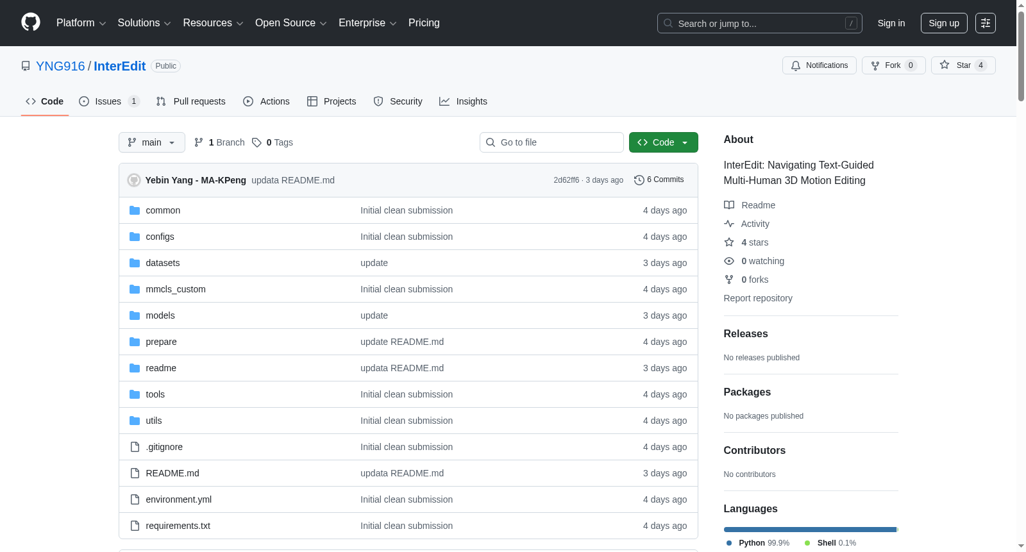Click the .gitignore file icon
Image resolution: width=1026 pixels, height=552 pixels.
(135, 447)
